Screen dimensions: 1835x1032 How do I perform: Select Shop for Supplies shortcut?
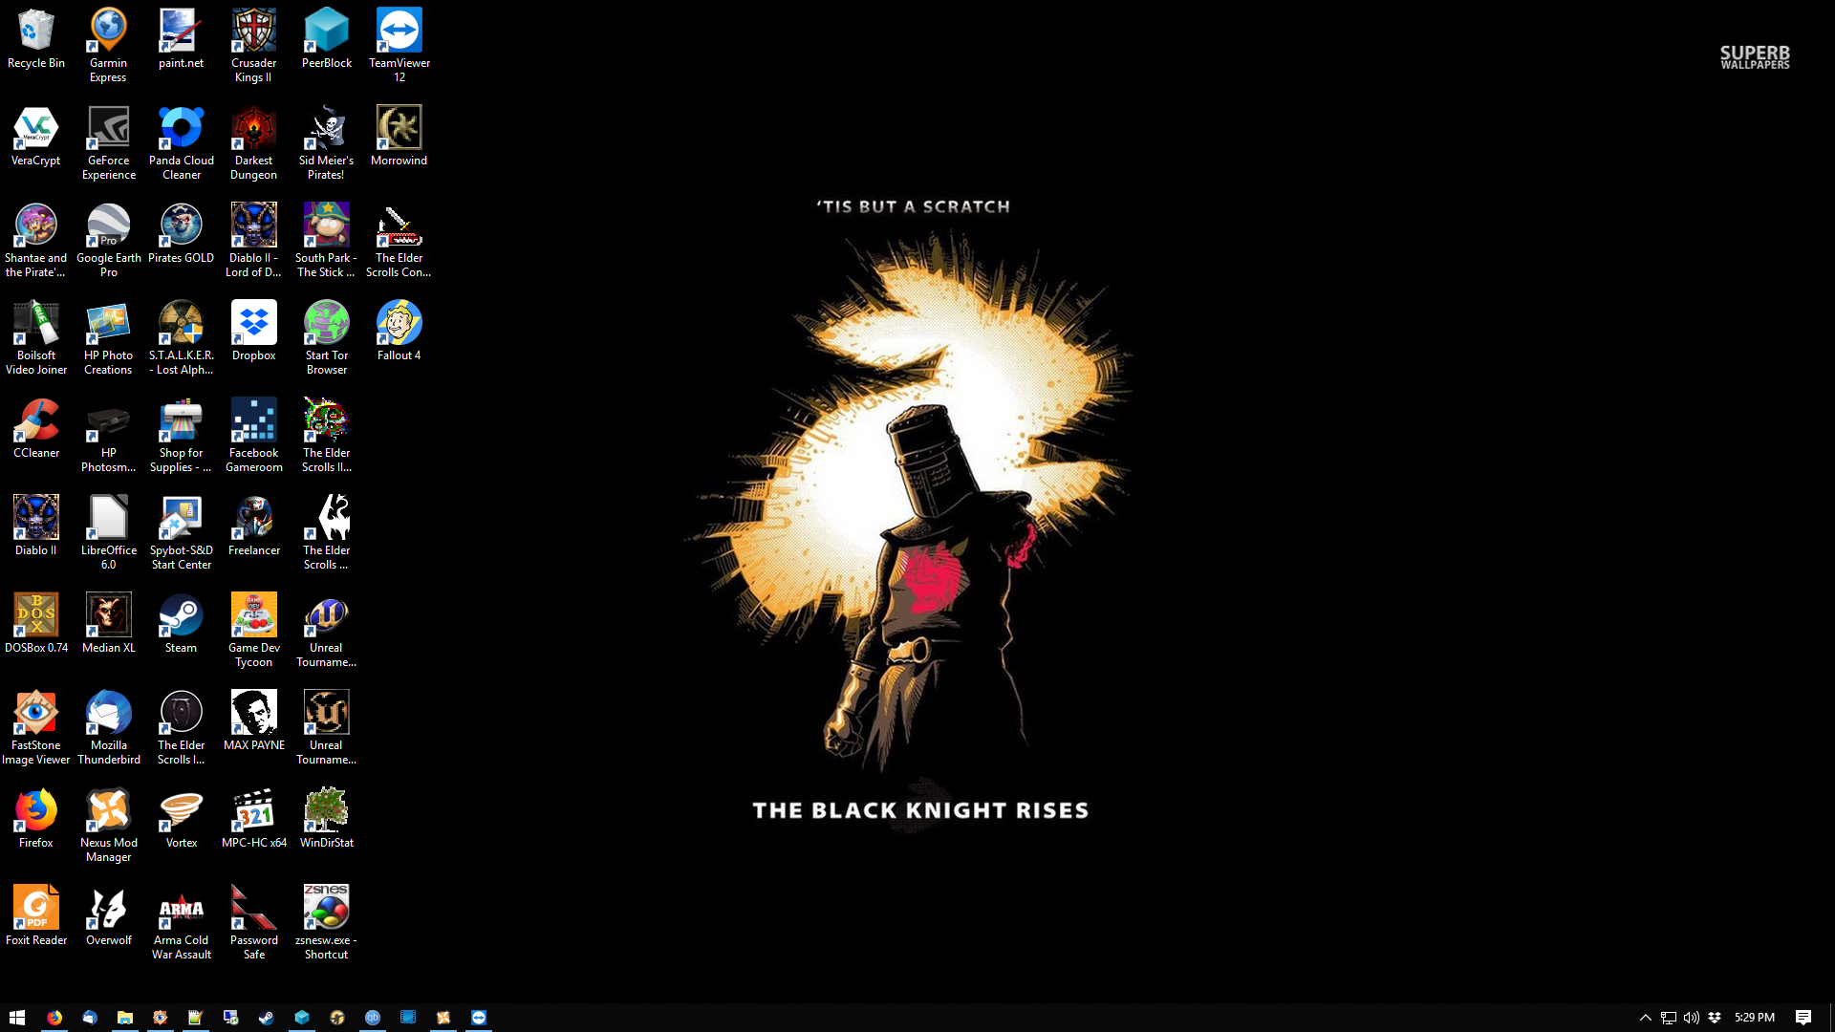(x=182, y=436)
